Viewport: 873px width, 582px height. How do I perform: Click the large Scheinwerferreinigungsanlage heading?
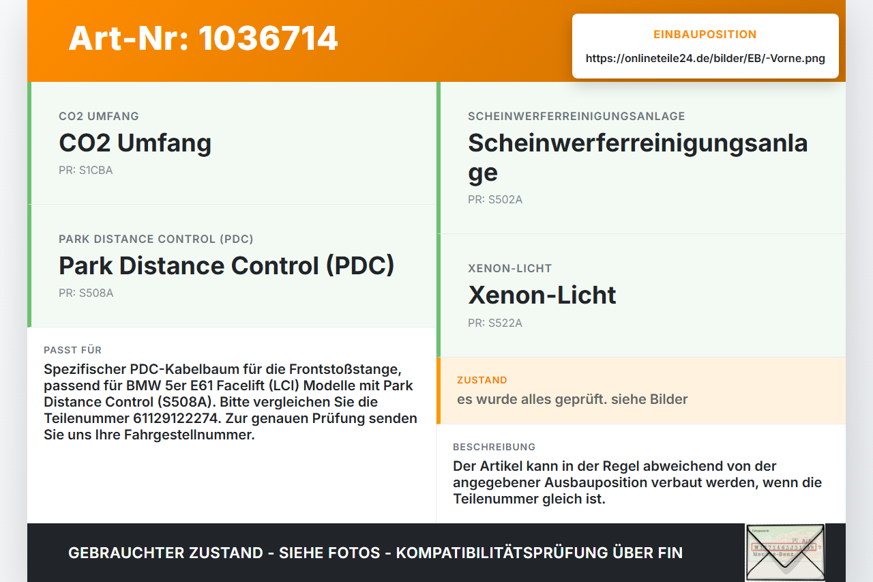(x=638, y=158)
